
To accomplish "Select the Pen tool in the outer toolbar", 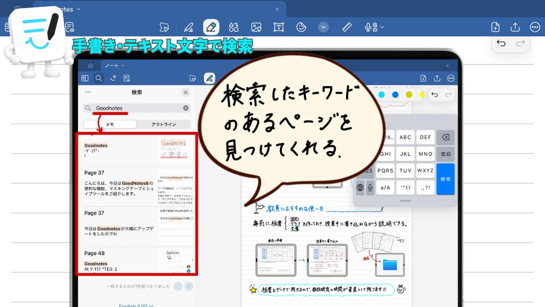I will click(188, 27).
